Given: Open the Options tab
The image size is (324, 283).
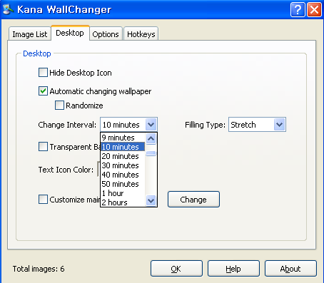Looking at the screenshot, I should click(106, 34).
